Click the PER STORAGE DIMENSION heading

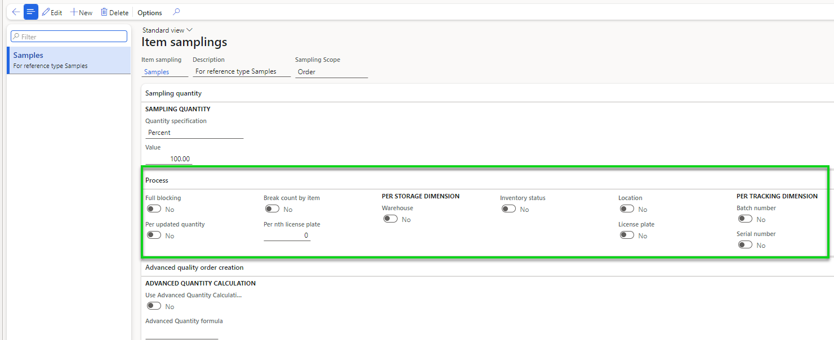pyautogui.click(x=421, y=197)
